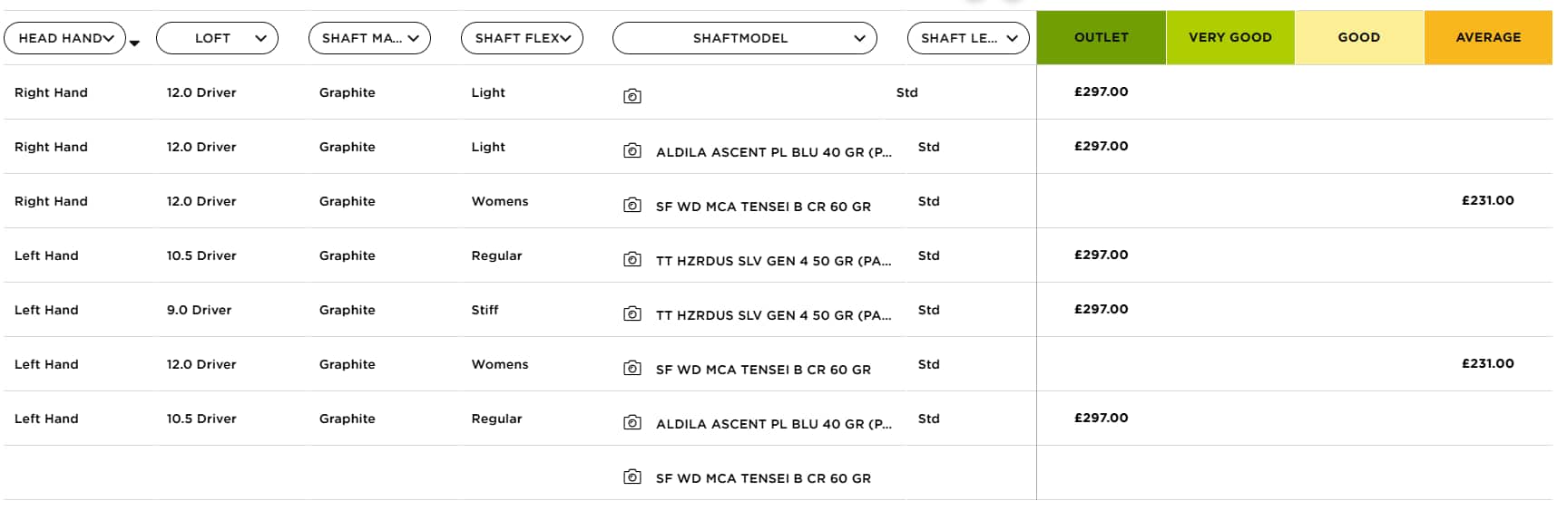Expand the Shaft Length dropdown

click(x=968, y=38)
